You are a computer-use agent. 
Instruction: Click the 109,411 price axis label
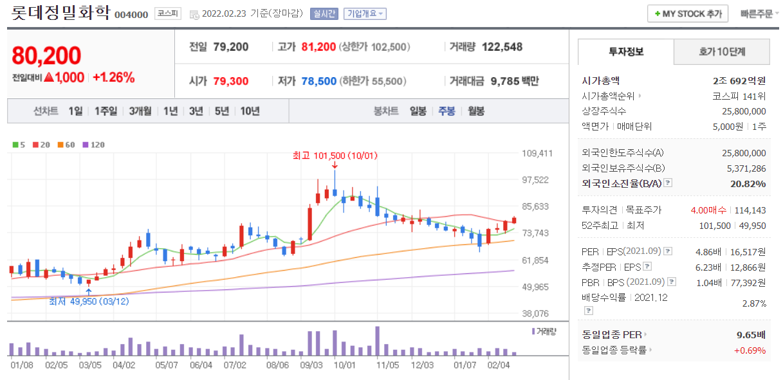(537, 153)
